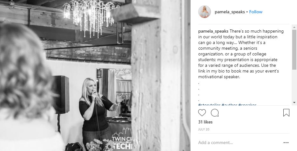The image size is (297, 151).
Task: Open the pamela_speaks username in the header
Action: coord(230,12)
